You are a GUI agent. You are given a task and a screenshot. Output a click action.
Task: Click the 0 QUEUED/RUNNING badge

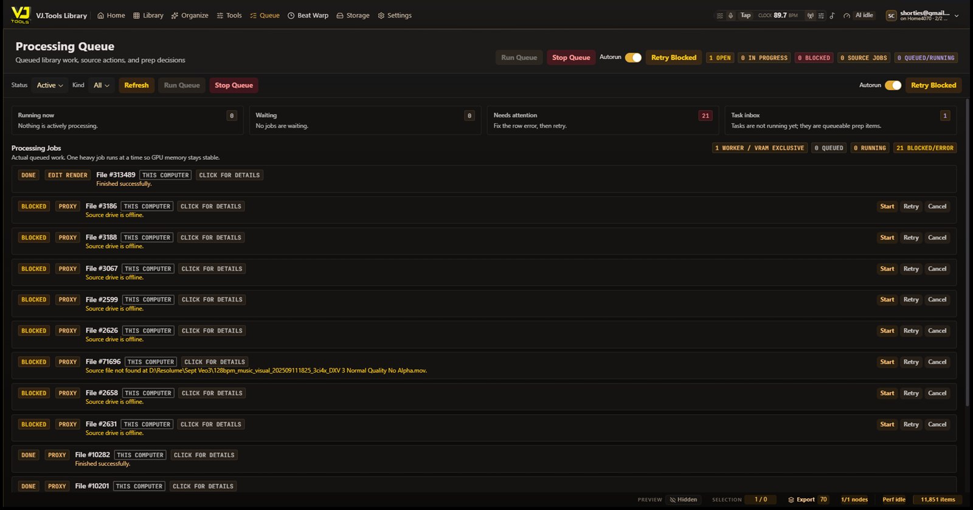926,58
